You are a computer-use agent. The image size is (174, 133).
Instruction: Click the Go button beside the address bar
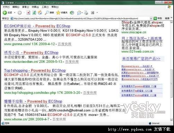[158, 18]
